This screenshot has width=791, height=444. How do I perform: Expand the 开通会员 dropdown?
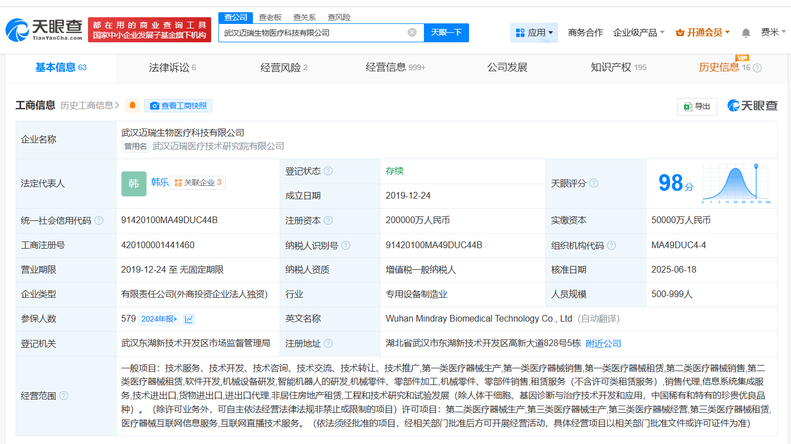pyautogui.click(x=702, y=33)
